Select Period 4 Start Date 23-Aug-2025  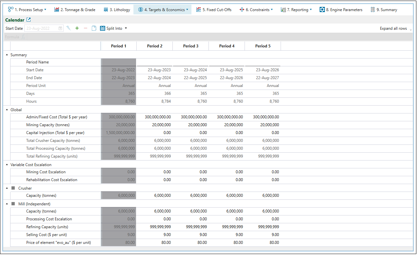(227, 70)
